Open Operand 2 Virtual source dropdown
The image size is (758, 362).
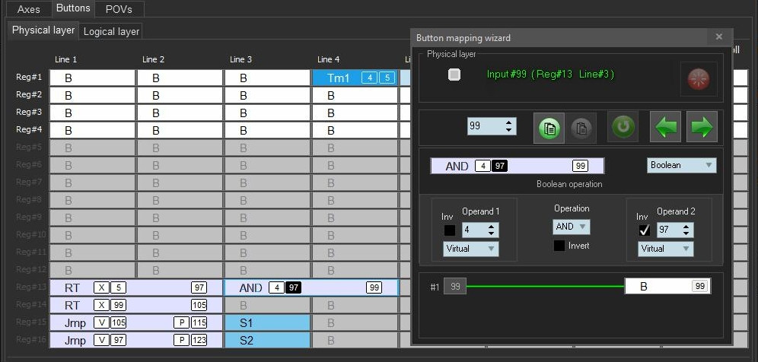[x=666, y=249]
